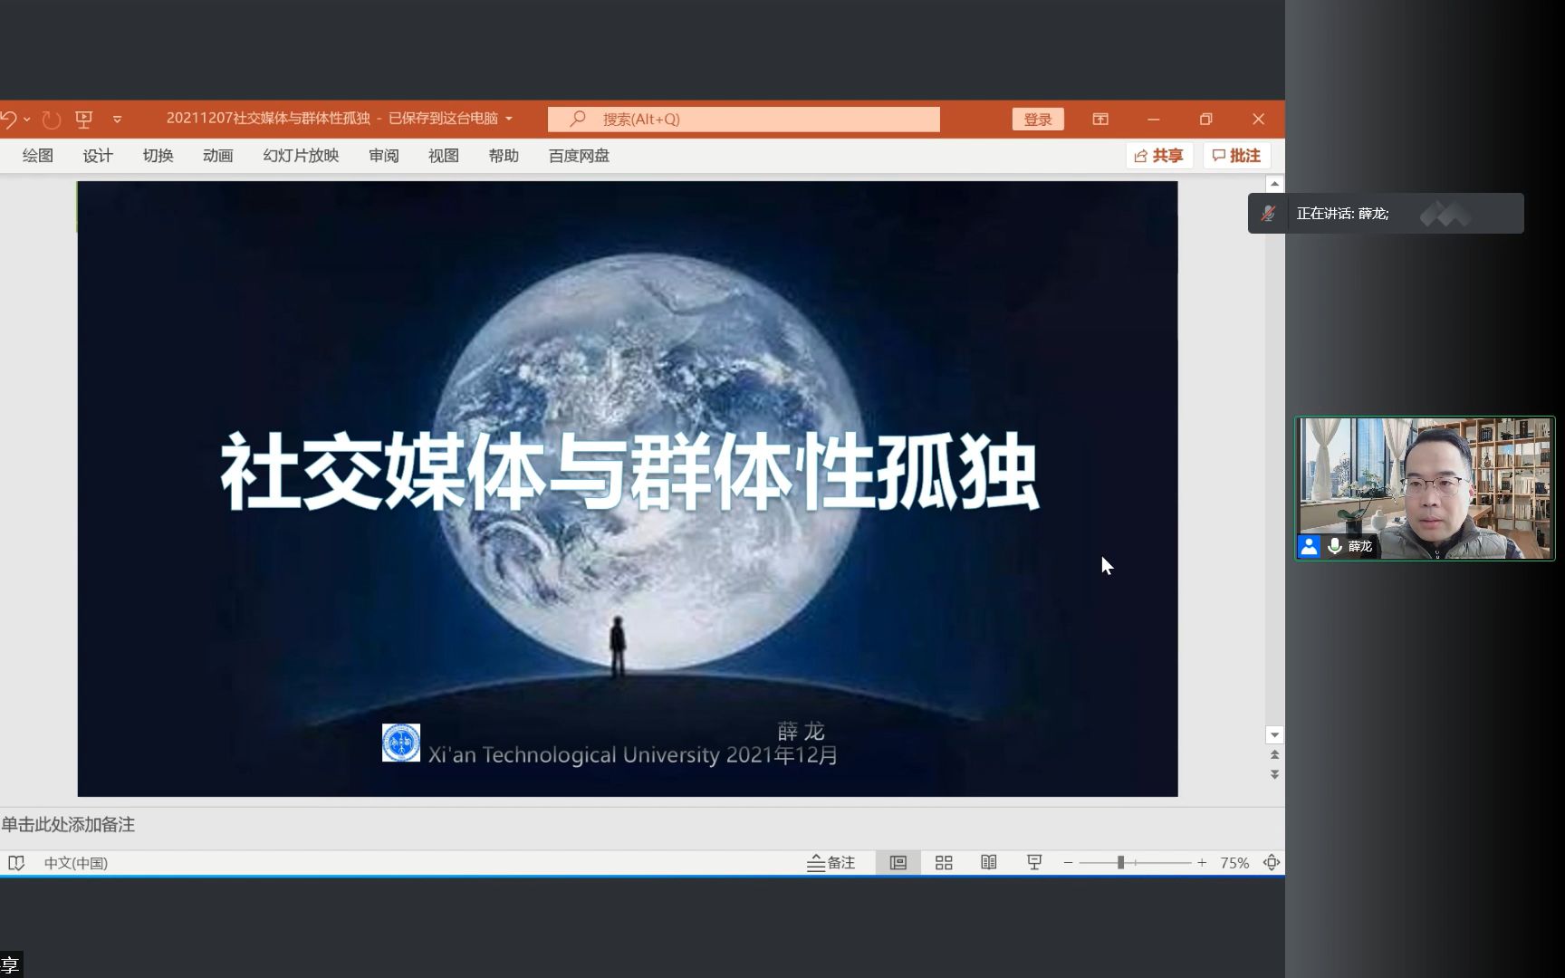Click the zoom slider handle
This screenshot has width=1565, height=978.
tap(1120, 863)
